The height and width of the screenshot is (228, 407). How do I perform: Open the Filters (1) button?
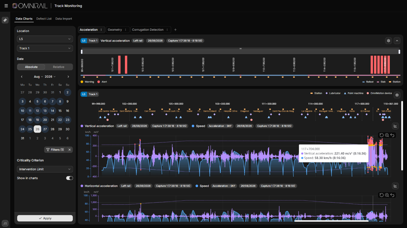click(x=55, y=150)
